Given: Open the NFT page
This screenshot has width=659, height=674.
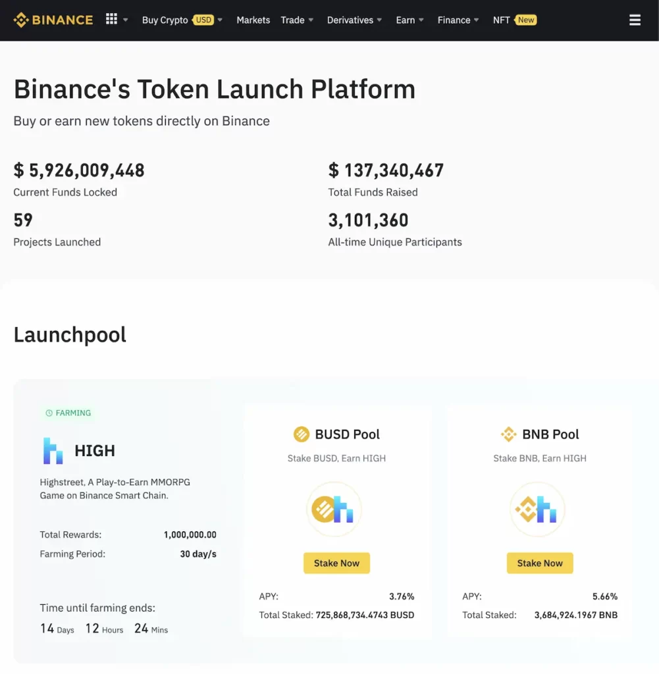Looking at the screenshot, I should point(501,20).
